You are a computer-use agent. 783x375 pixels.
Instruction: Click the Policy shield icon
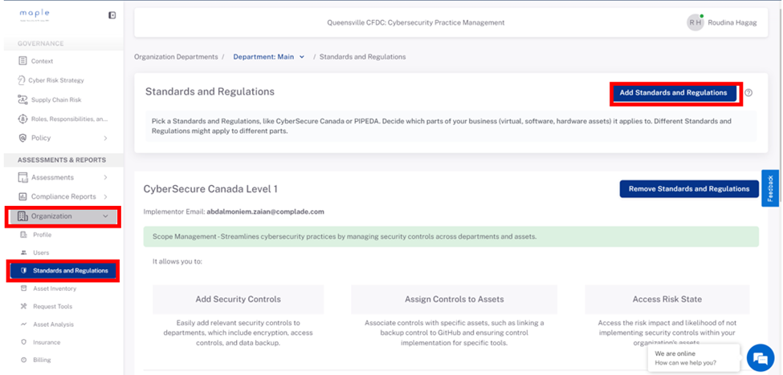[22, 138]
